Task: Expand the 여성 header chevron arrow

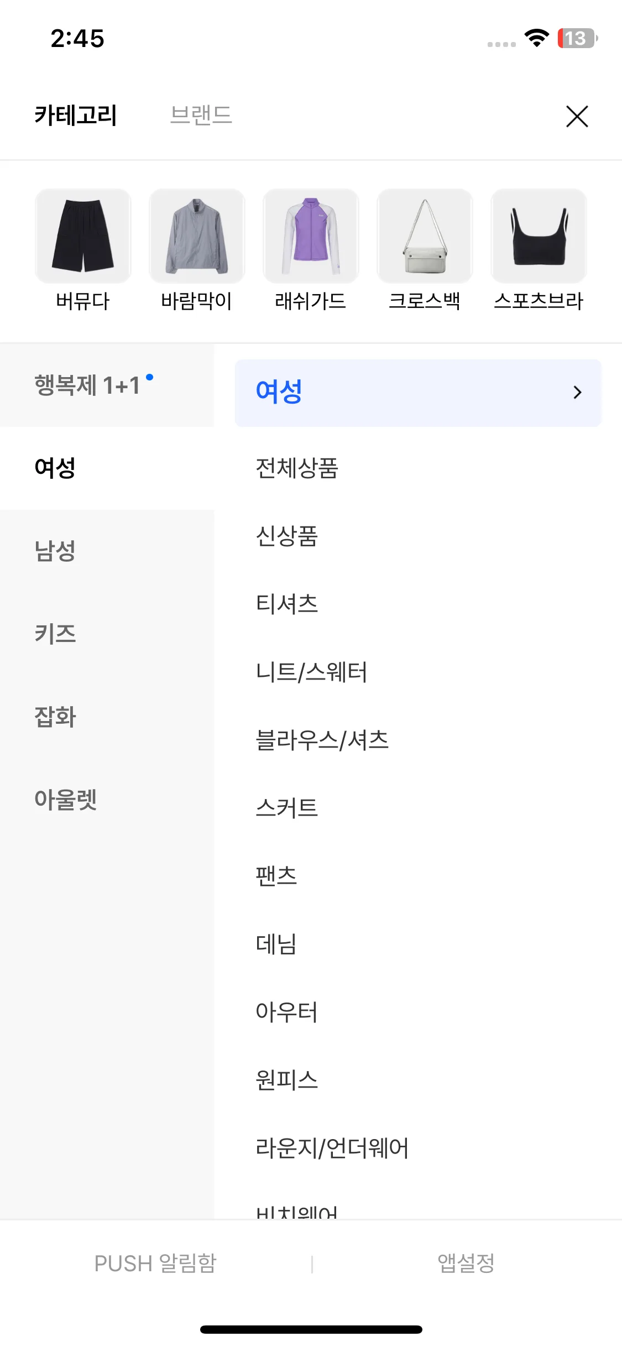Action: click(x=577, y=393)
